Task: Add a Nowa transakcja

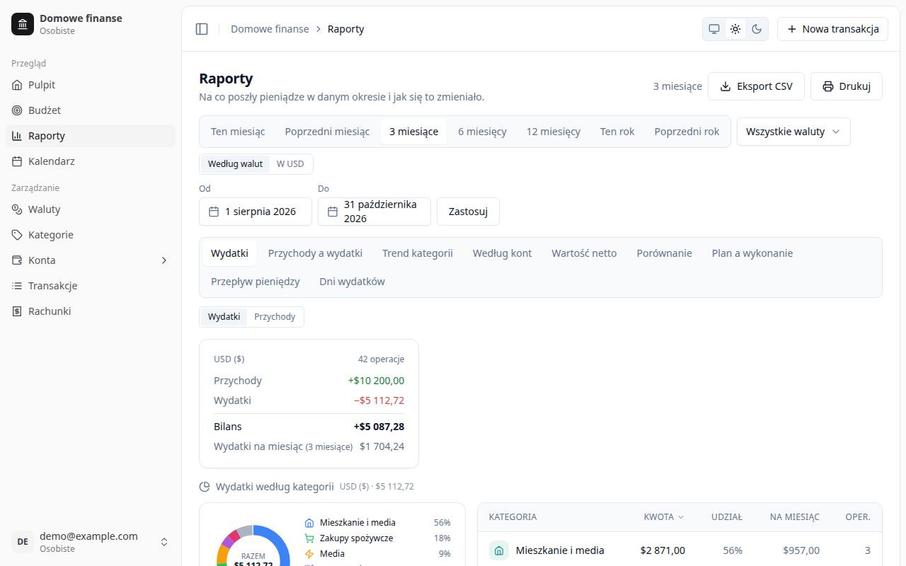Action: pyautogui.click(x=832, y=29)
